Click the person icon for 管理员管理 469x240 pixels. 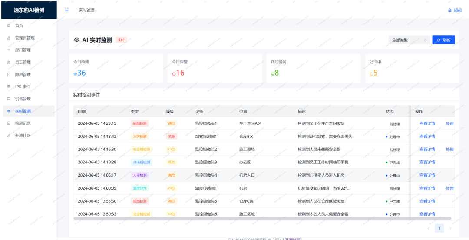point(9,38)
